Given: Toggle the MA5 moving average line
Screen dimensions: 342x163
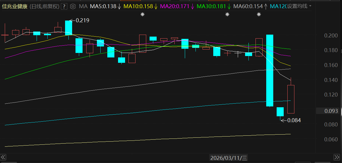Looking at the screenshot, I should (103, 6).
